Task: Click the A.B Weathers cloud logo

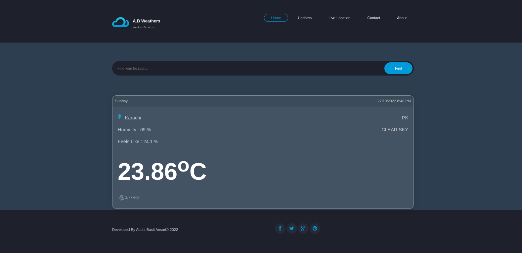Action: point(120,22)
